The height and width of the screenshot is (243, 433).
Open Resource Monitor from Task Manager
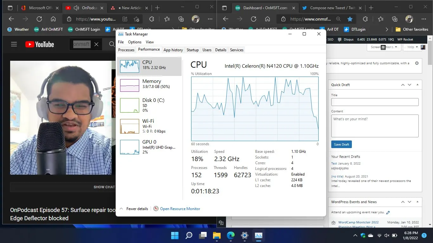(180, 209)
